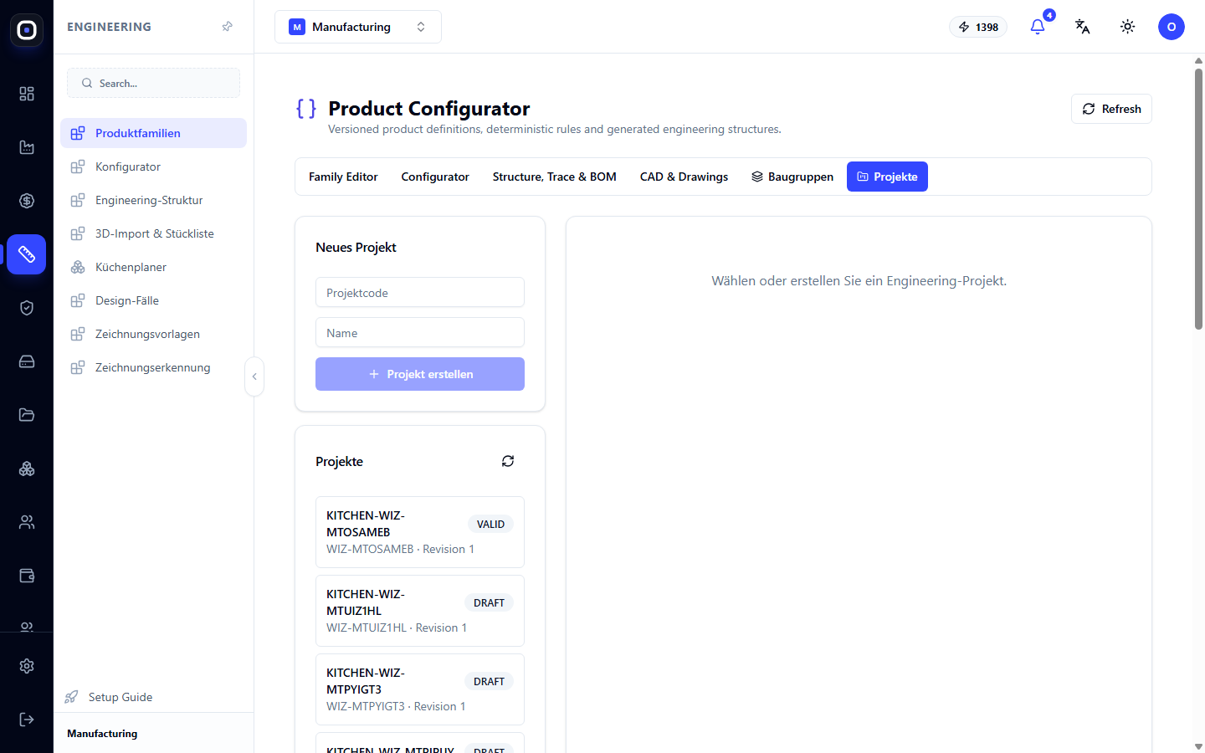This screenshot has height=753, width=1205.
Task: Click the logout icon at rail bottom
Action: click(27, 720)
